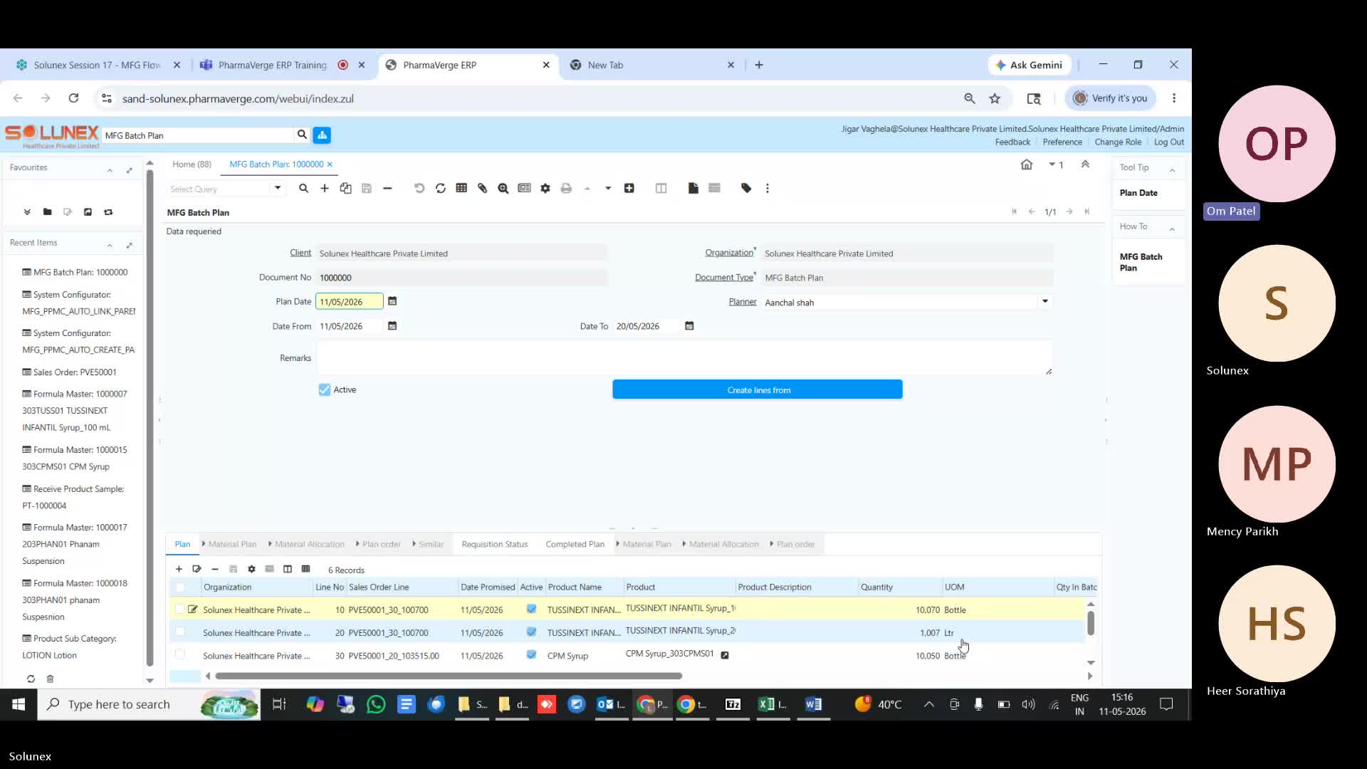Refresh the MFG Batch Plan record
The height and width of the screenshot is (769, 1367).
click(441, 189)
